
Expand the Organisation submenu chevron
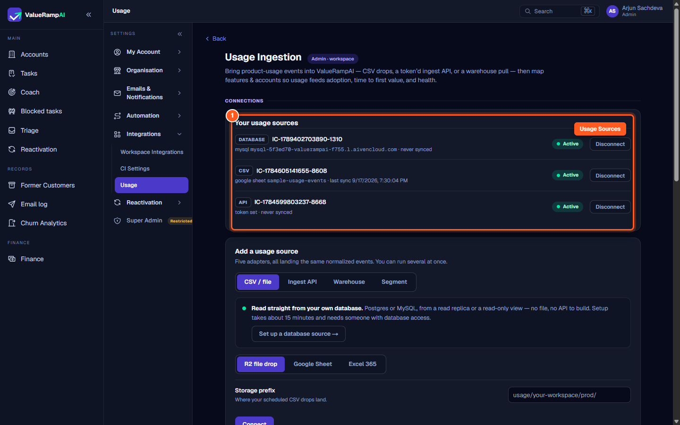coord(179,70)
